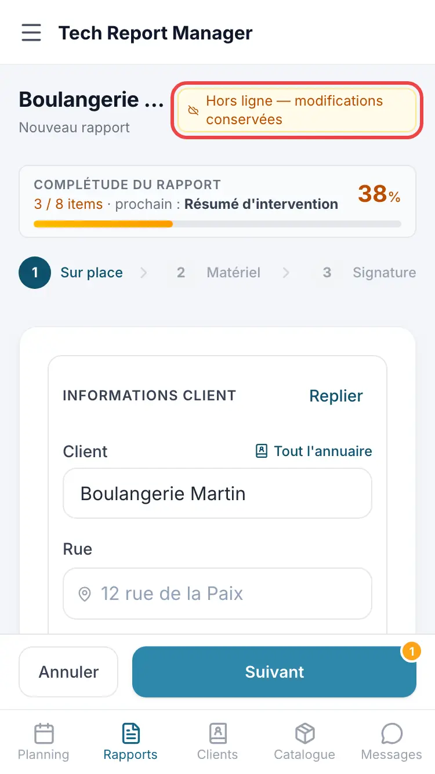Open the hamburger navigation menu
435x774 pixels.
pyautogui.click(x=31, y=32)
